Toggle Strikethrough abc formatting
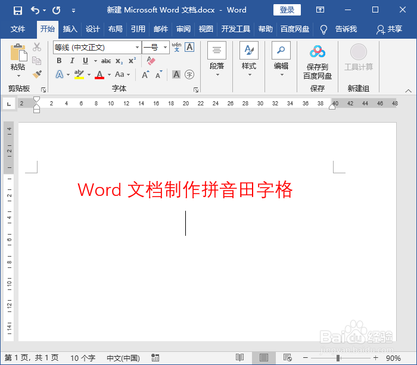Screen dimensions: 417x365 [x=106, y=61]
